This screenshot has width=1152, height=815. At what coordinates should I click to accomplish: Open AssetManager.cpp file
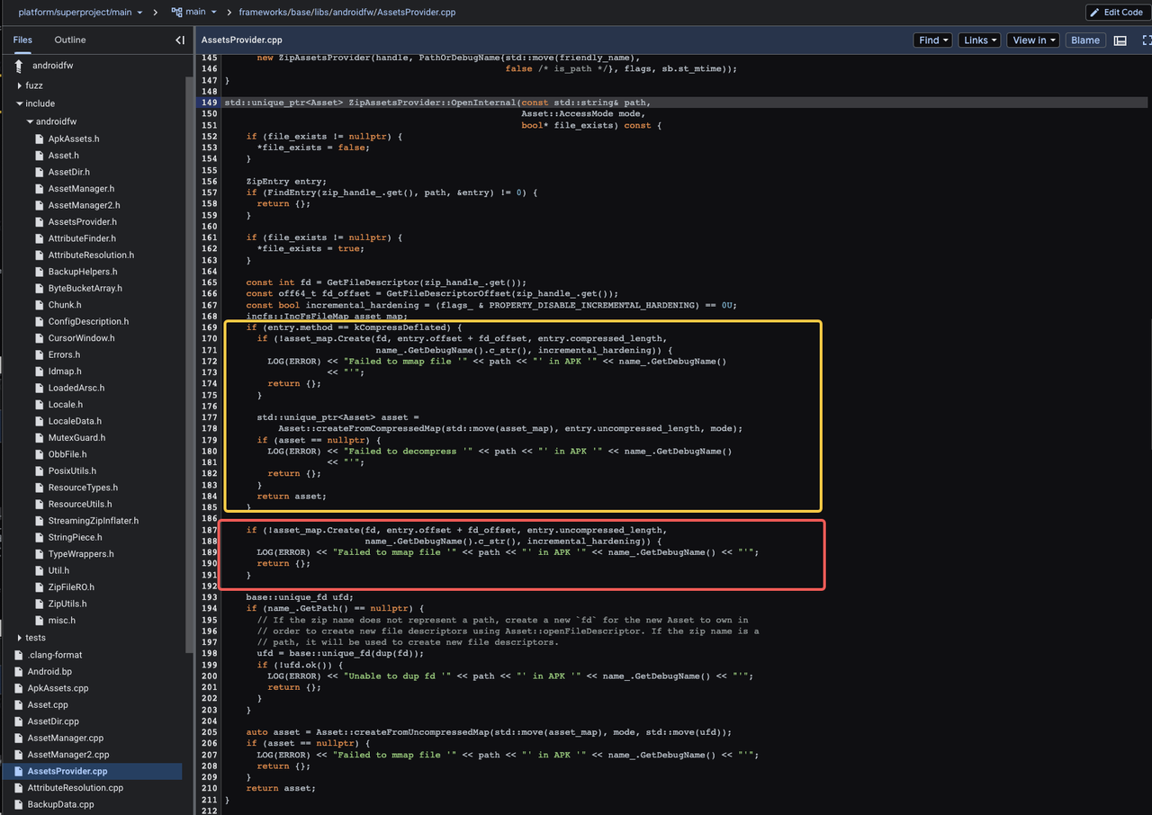pyautogui.click(x=65, y=738)
